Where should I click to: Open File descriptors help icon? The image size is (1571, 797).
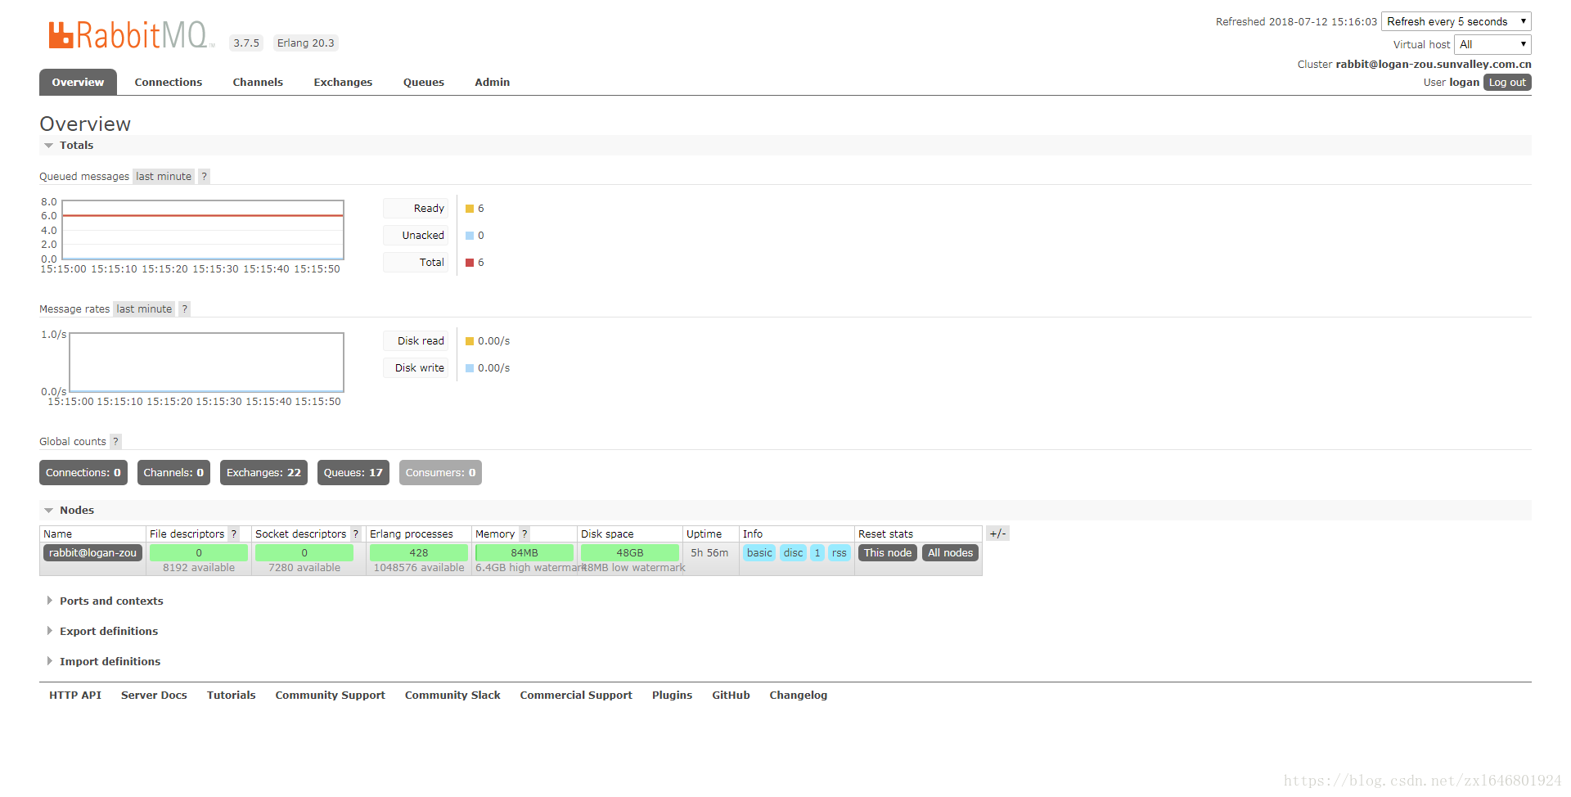tap(234, 534)
